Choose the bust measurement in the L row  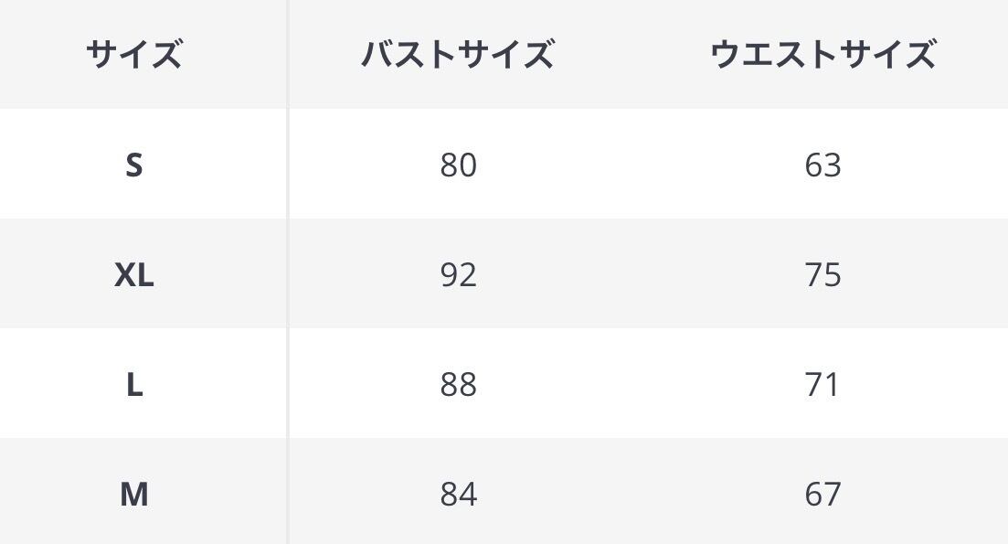click(458, 385)
